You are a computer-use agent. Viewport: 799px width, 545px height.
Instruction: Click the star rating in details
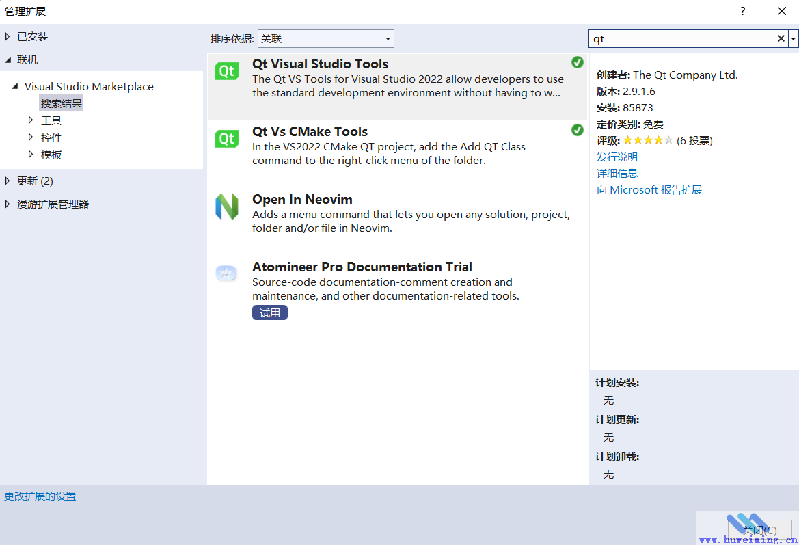click(x=648, y=140)
